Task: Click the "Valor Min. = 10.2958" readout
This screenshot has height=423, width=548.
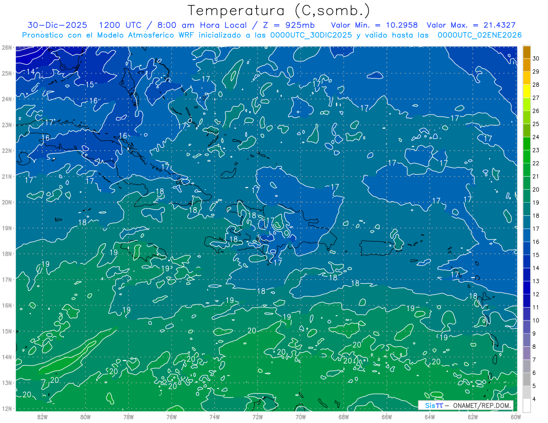Action: point(374,25)
